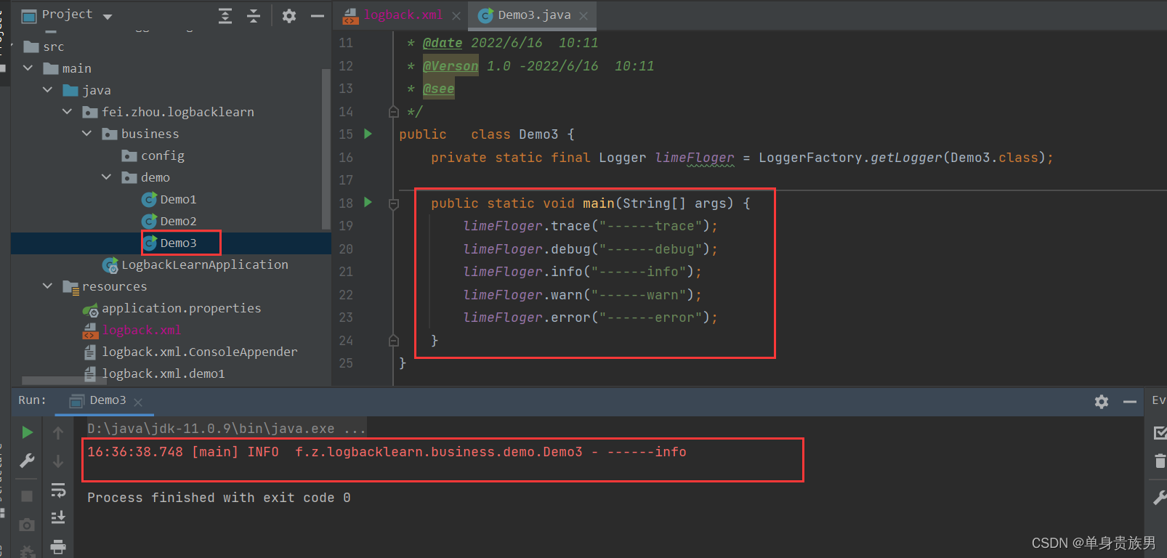
Task: Switch to Demo3.java editor tab
Action: click(534, 15)
